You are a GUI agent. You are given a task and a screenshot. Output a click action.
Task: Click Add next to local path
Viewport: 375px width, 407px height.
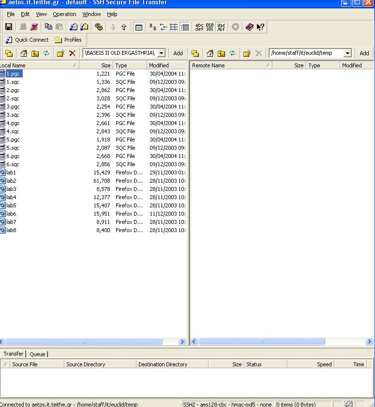click(178, 53)
